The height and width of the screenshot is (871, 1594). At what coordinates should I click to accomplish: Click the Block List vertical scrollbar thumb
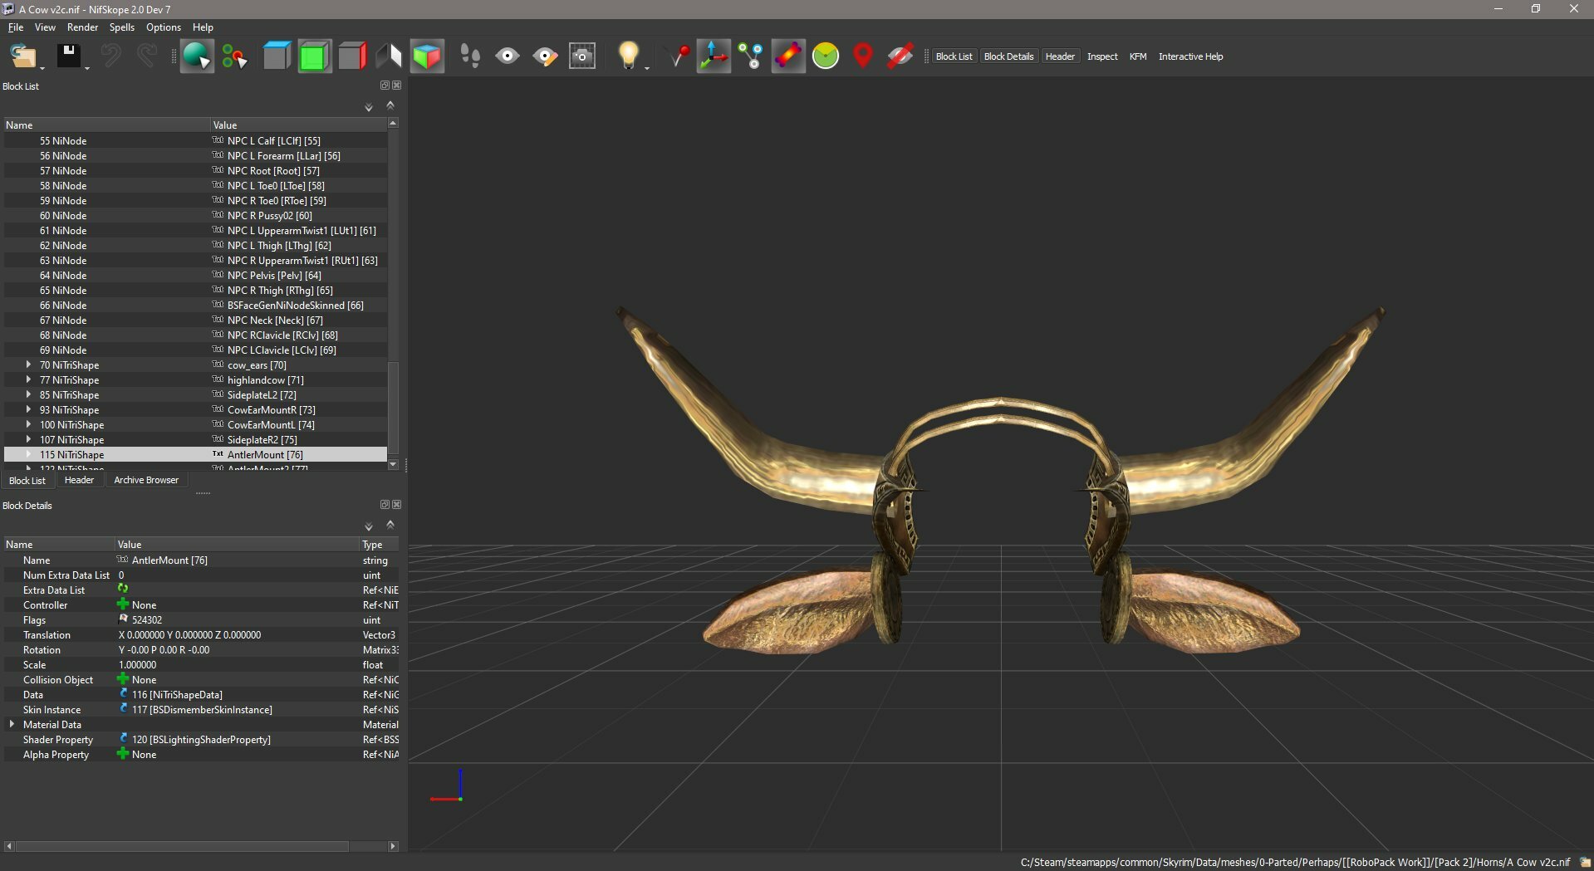pos(393,409)
